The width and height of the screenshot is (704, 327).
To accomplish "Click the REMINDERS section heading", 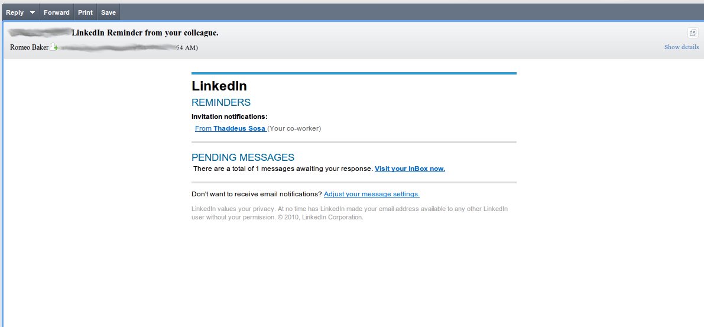I will 221,102.
